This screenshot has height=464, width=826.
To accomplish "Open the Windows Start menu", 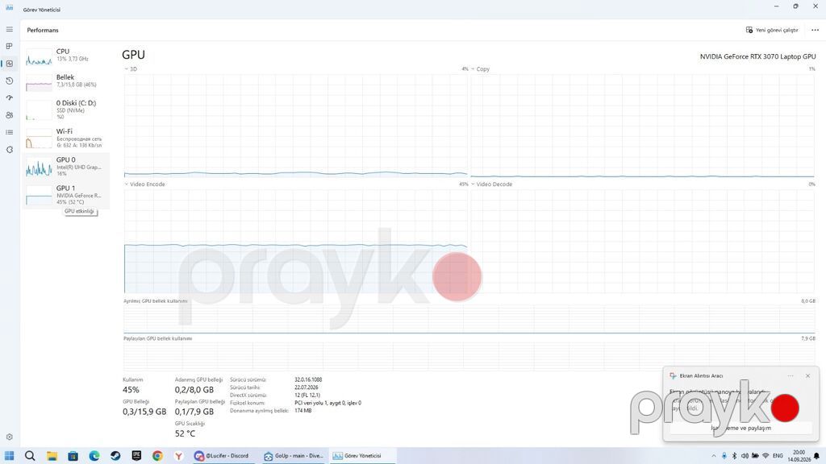I will pyautogui.click(x=9, y=456).
